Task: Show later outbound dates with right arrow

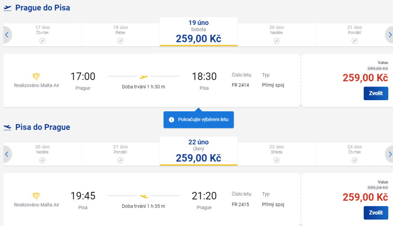Action: click(x=389, y=35)
